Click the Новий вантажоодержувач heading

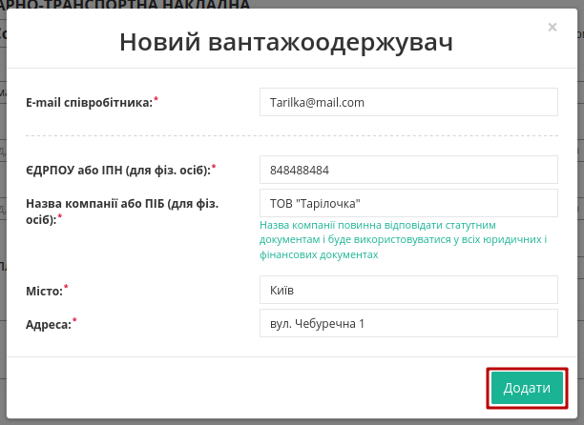pyautogui.click(x=286, y=42)
